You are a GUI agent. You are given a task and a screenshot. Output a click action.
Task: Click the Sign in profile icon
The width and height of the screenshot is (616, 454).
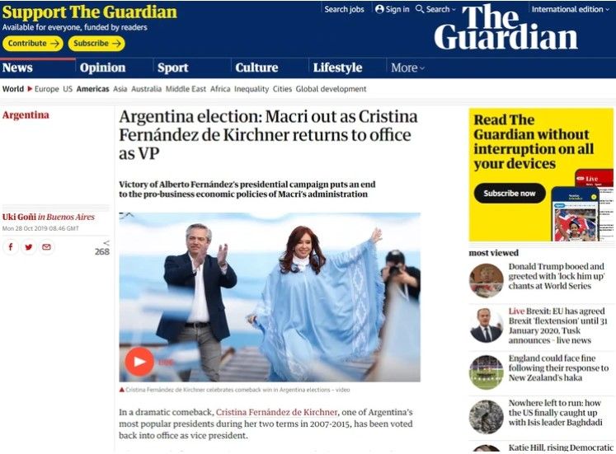(379, 9)
